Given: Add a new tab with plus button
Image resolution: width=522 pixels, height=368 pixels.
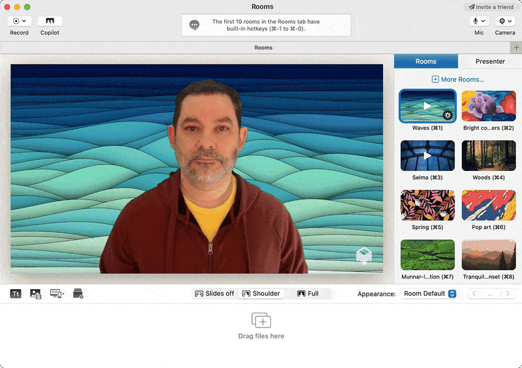Looking at the screenshot, I should point(516,48).
